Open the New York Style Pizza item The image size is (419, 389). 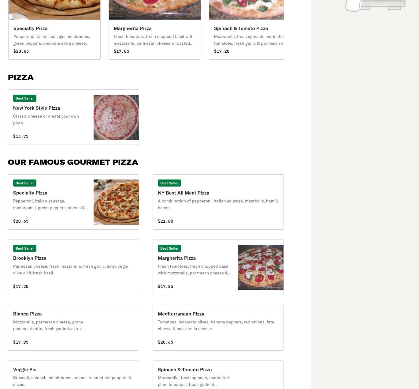73,117
